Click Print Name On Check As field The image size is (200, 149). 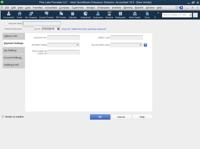click(x=64, y=52)
